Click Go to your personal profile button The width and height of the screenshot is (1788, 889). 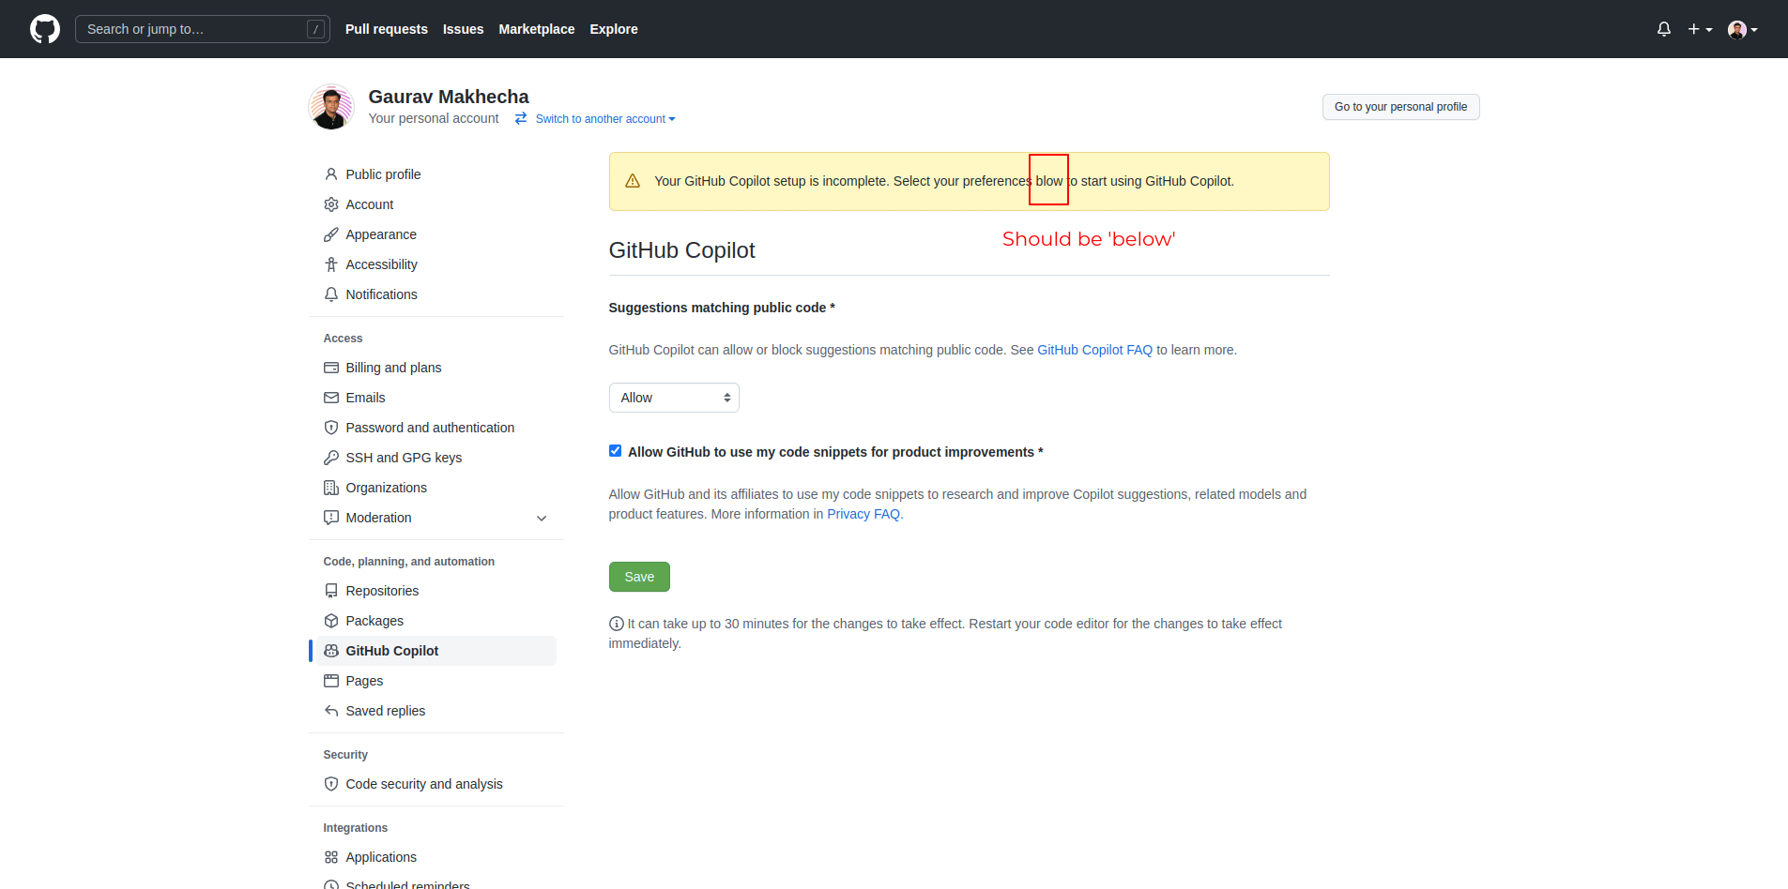pos(1400,107)
